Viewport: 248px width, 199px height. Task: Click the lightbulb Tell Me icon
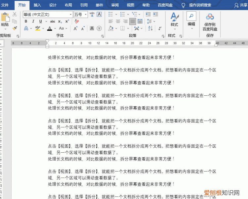183,5
